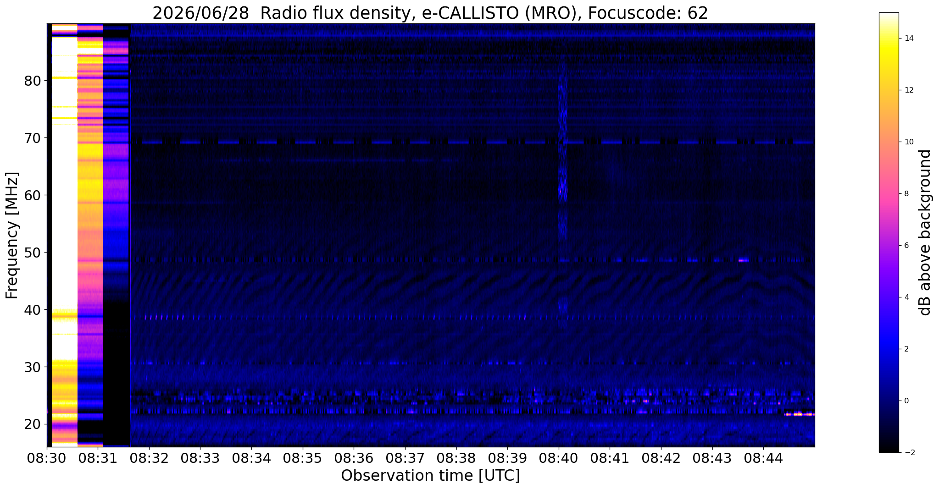Click the colorbar tick label 0
Image resolution: width=939 pixels, height=489 pixels.
906,401
